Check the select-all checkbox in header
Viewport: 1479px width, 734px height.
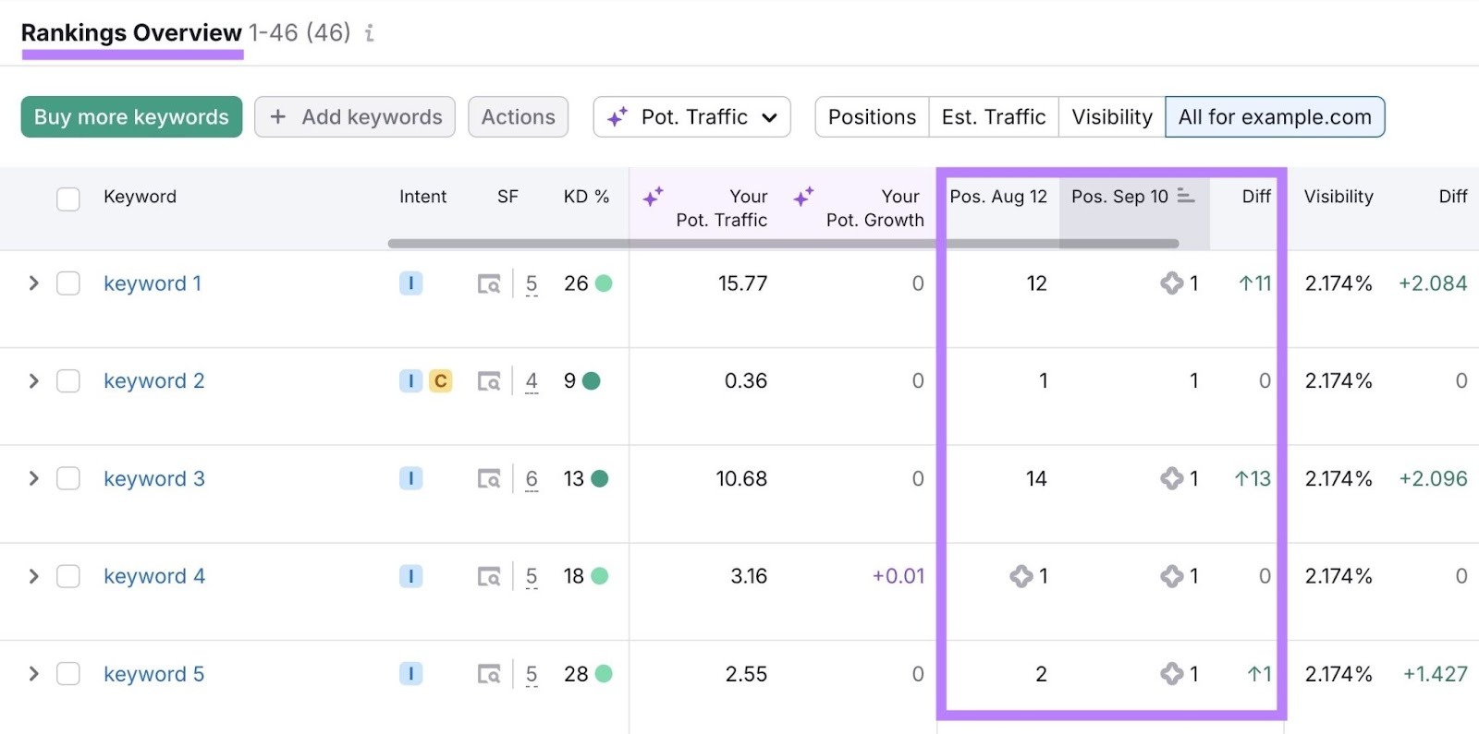click(x=68, y=199)
